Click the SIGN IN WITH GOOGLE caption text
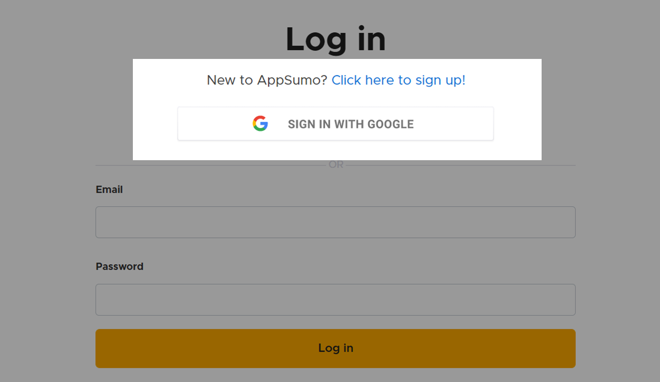Image resolution: width=660 pixels, height=382 pixels. (x=351, y=124)
